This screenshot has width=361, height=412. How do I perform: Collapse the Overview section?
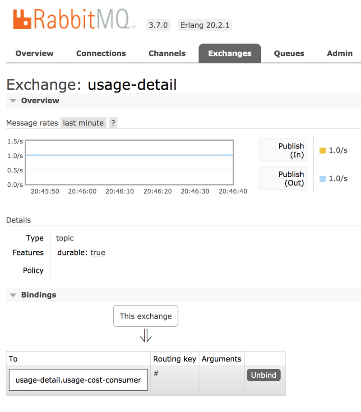(13, 101)
